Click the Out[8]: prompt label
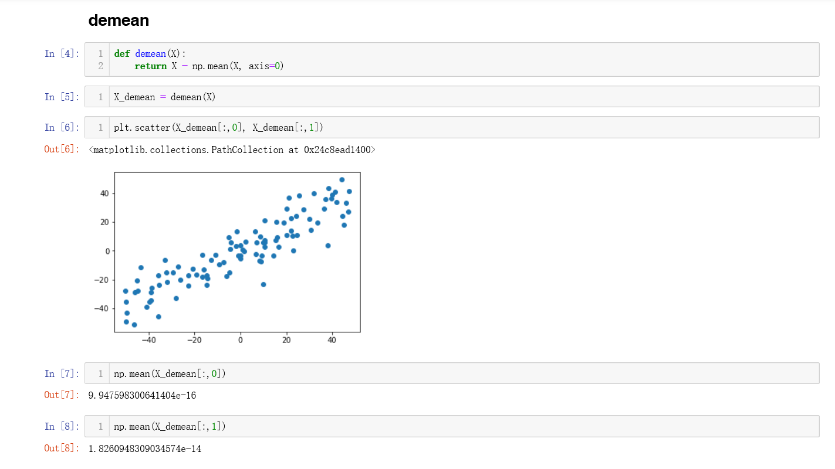This screenshot has width=835, height=469. tap(62, 448)
